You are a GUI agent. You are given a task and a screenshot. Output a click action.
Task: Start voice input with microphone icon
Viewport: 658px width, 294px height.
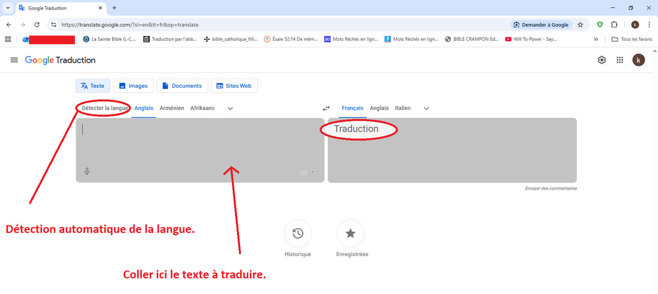click(x=87, y=171)
